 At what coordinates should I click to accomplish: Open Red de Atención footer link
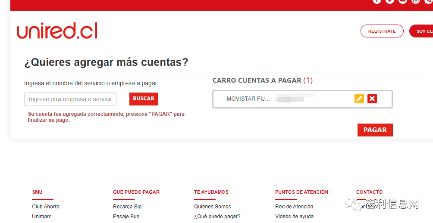294,207
